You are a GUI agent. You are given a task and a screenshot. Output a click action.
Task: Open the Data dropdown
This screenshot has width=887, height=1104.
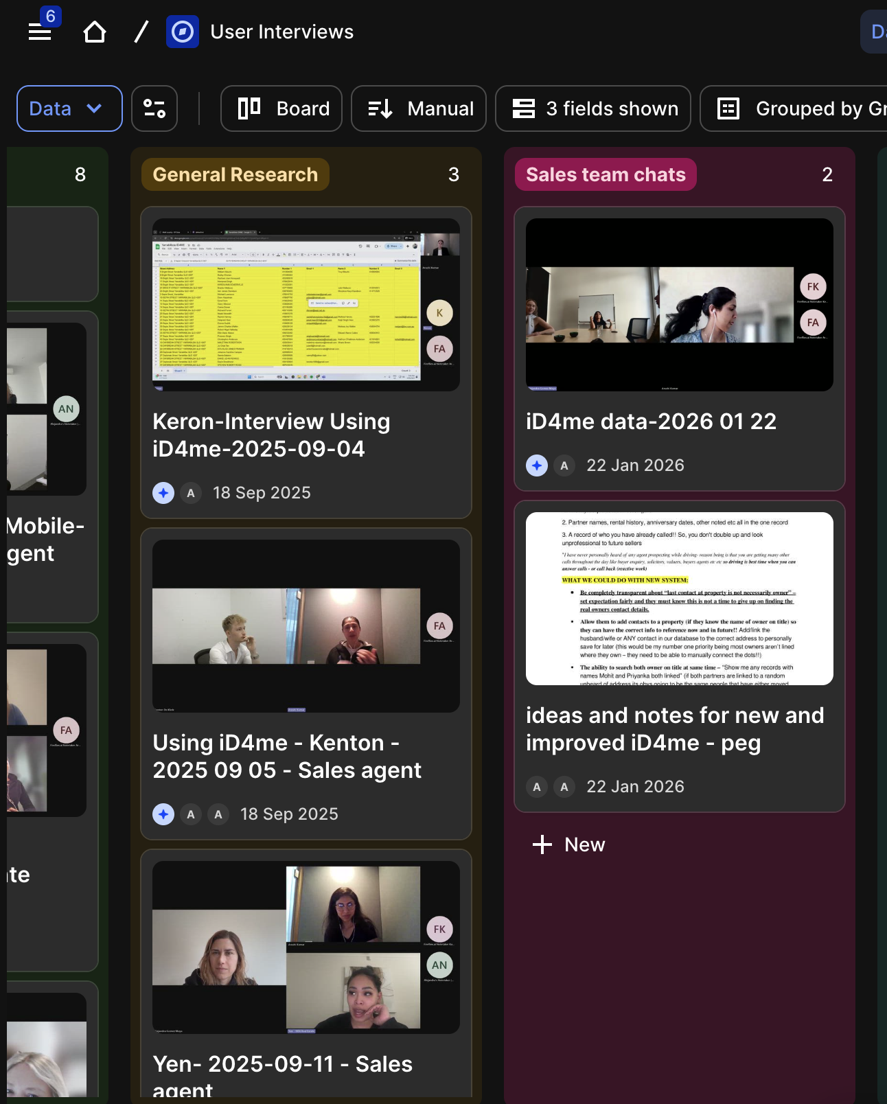click(69, 108)
